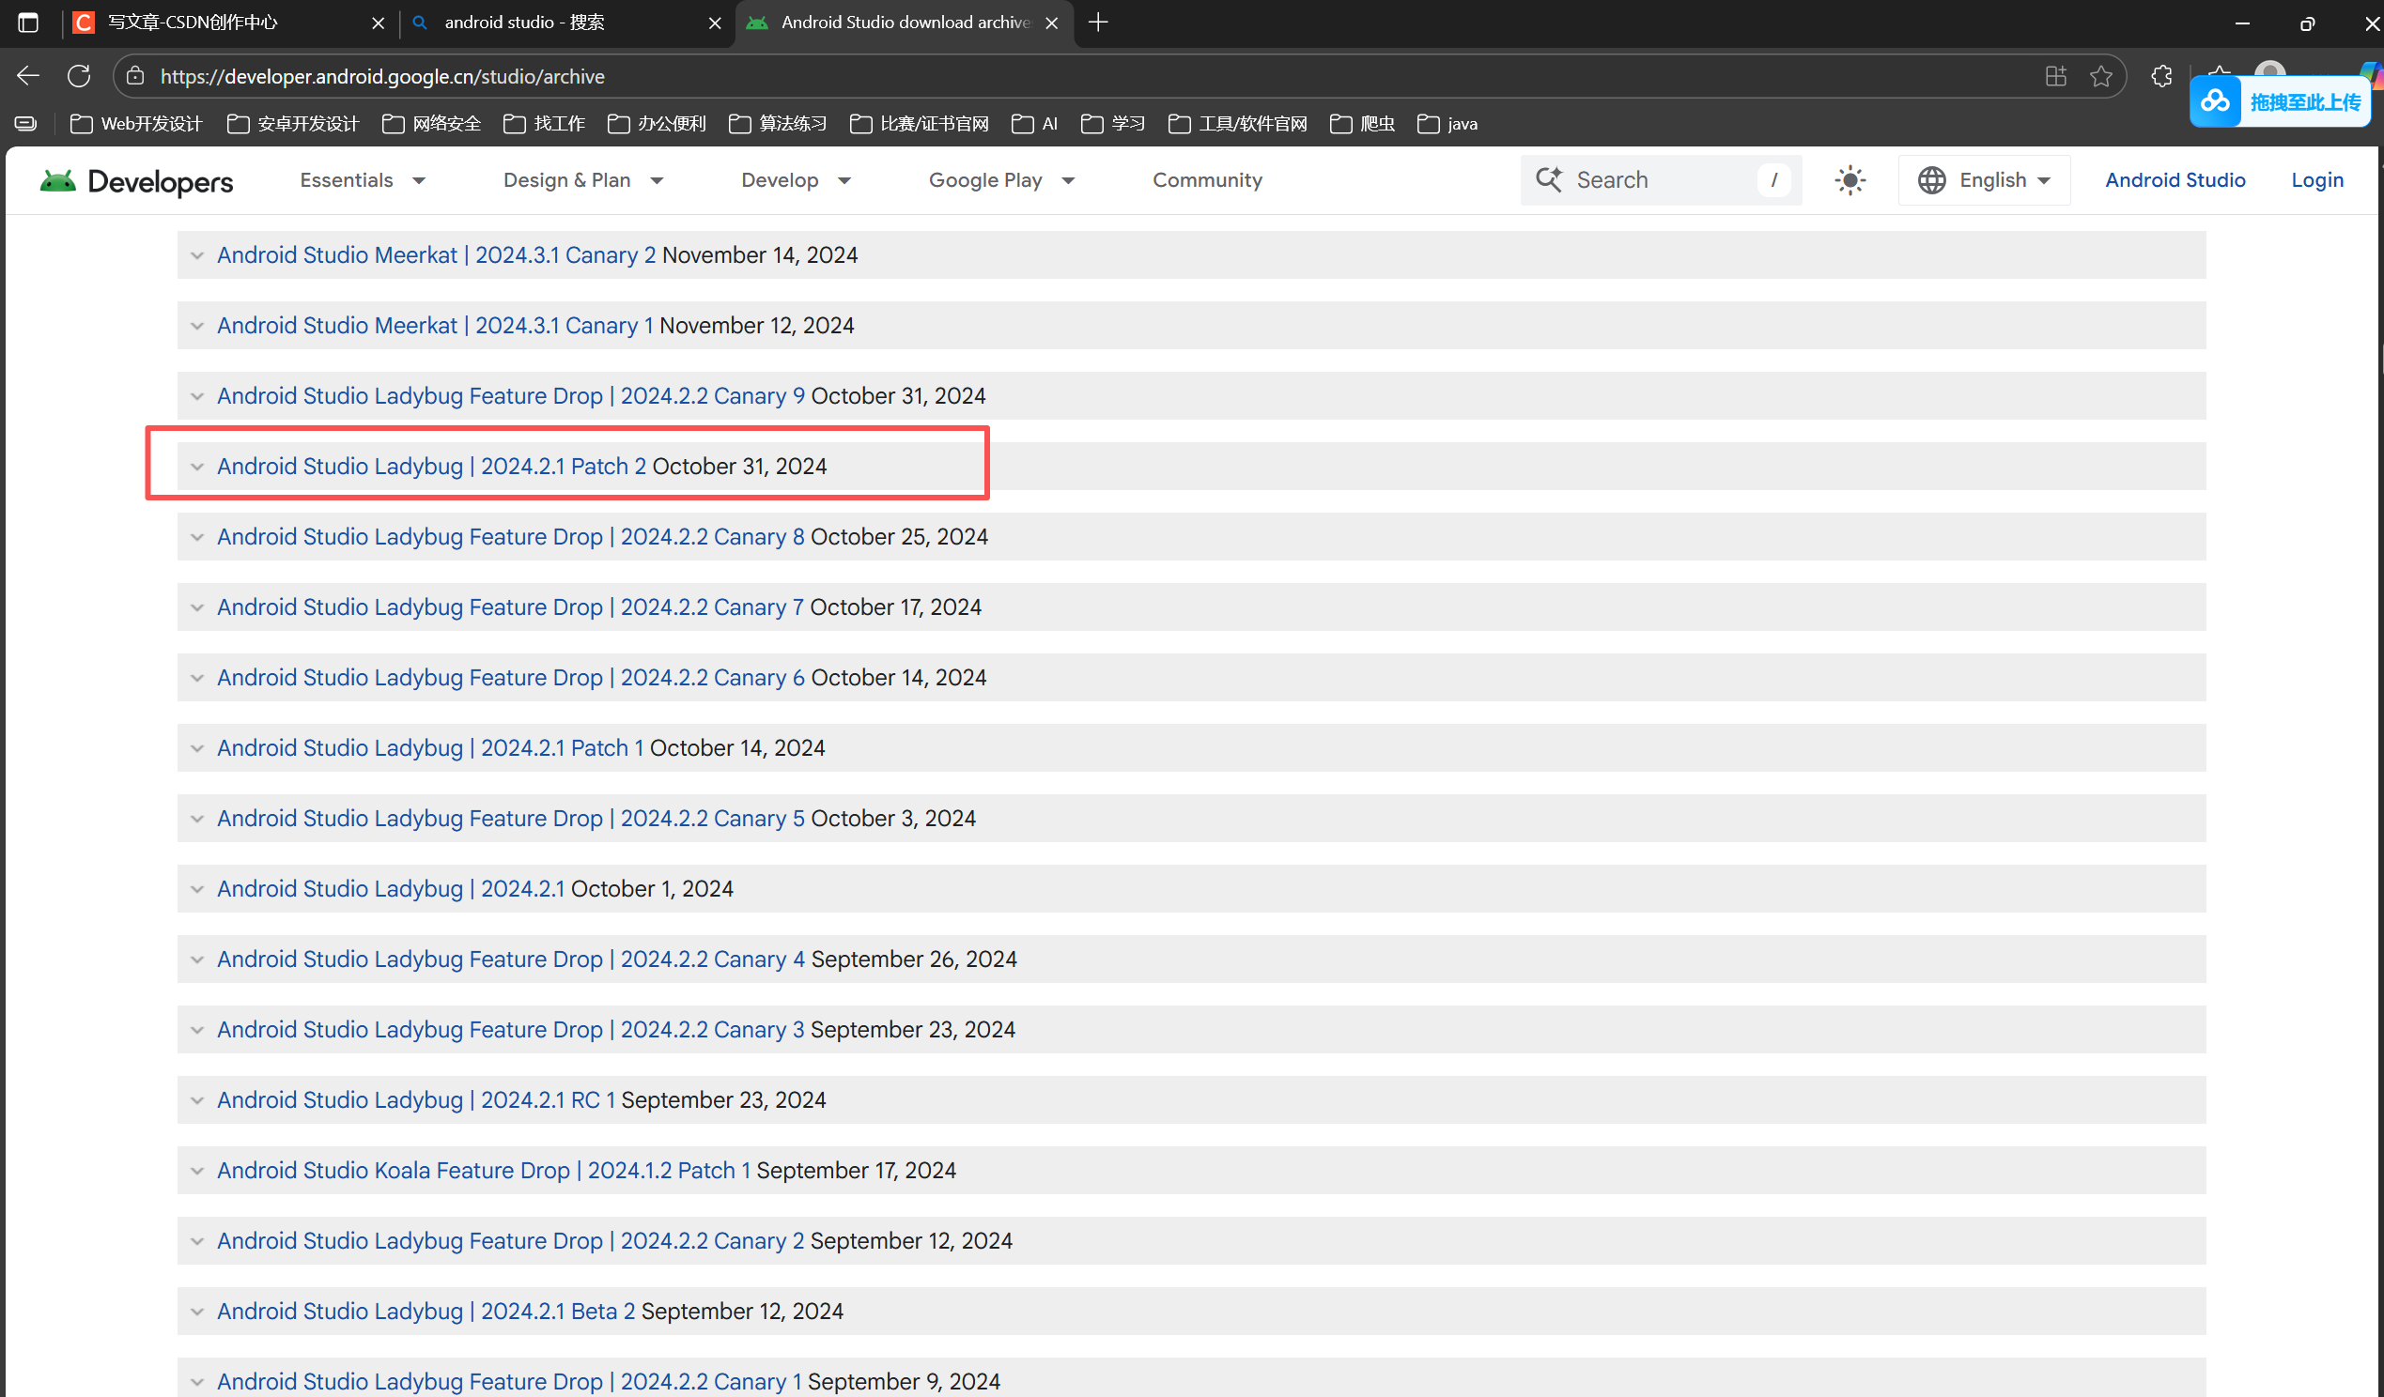2384x1397 pixels.
Task: Open the 安卓开发设计 bookmark folder
Action: (x=293, y=124)
